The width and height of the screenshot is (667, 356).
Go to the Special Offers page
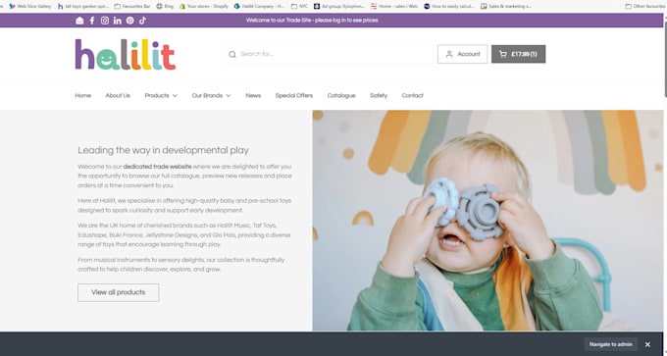[x=294, y=96]
